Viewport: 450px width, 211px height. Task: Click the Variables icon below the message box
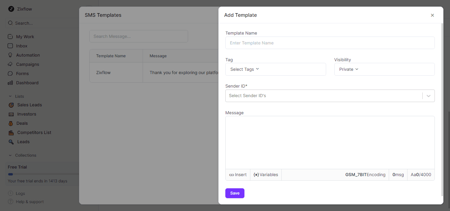pyautogui.click(x=256, y=174)
